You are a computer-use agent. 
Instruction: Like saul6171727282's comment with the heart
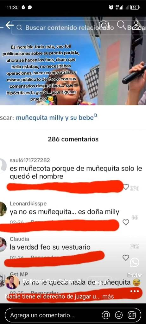tap(126, 187)
